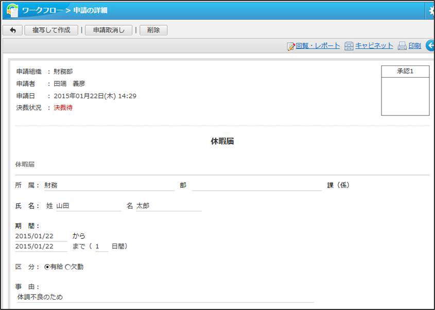Viewport: 435px width, 310px height.
Task: Select the 有給 radio button
Action: 47,267
